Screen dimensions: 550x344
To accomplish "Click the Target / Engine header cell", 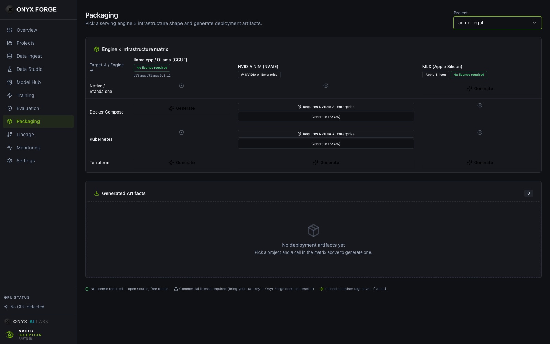I will [x=107, y=67].
